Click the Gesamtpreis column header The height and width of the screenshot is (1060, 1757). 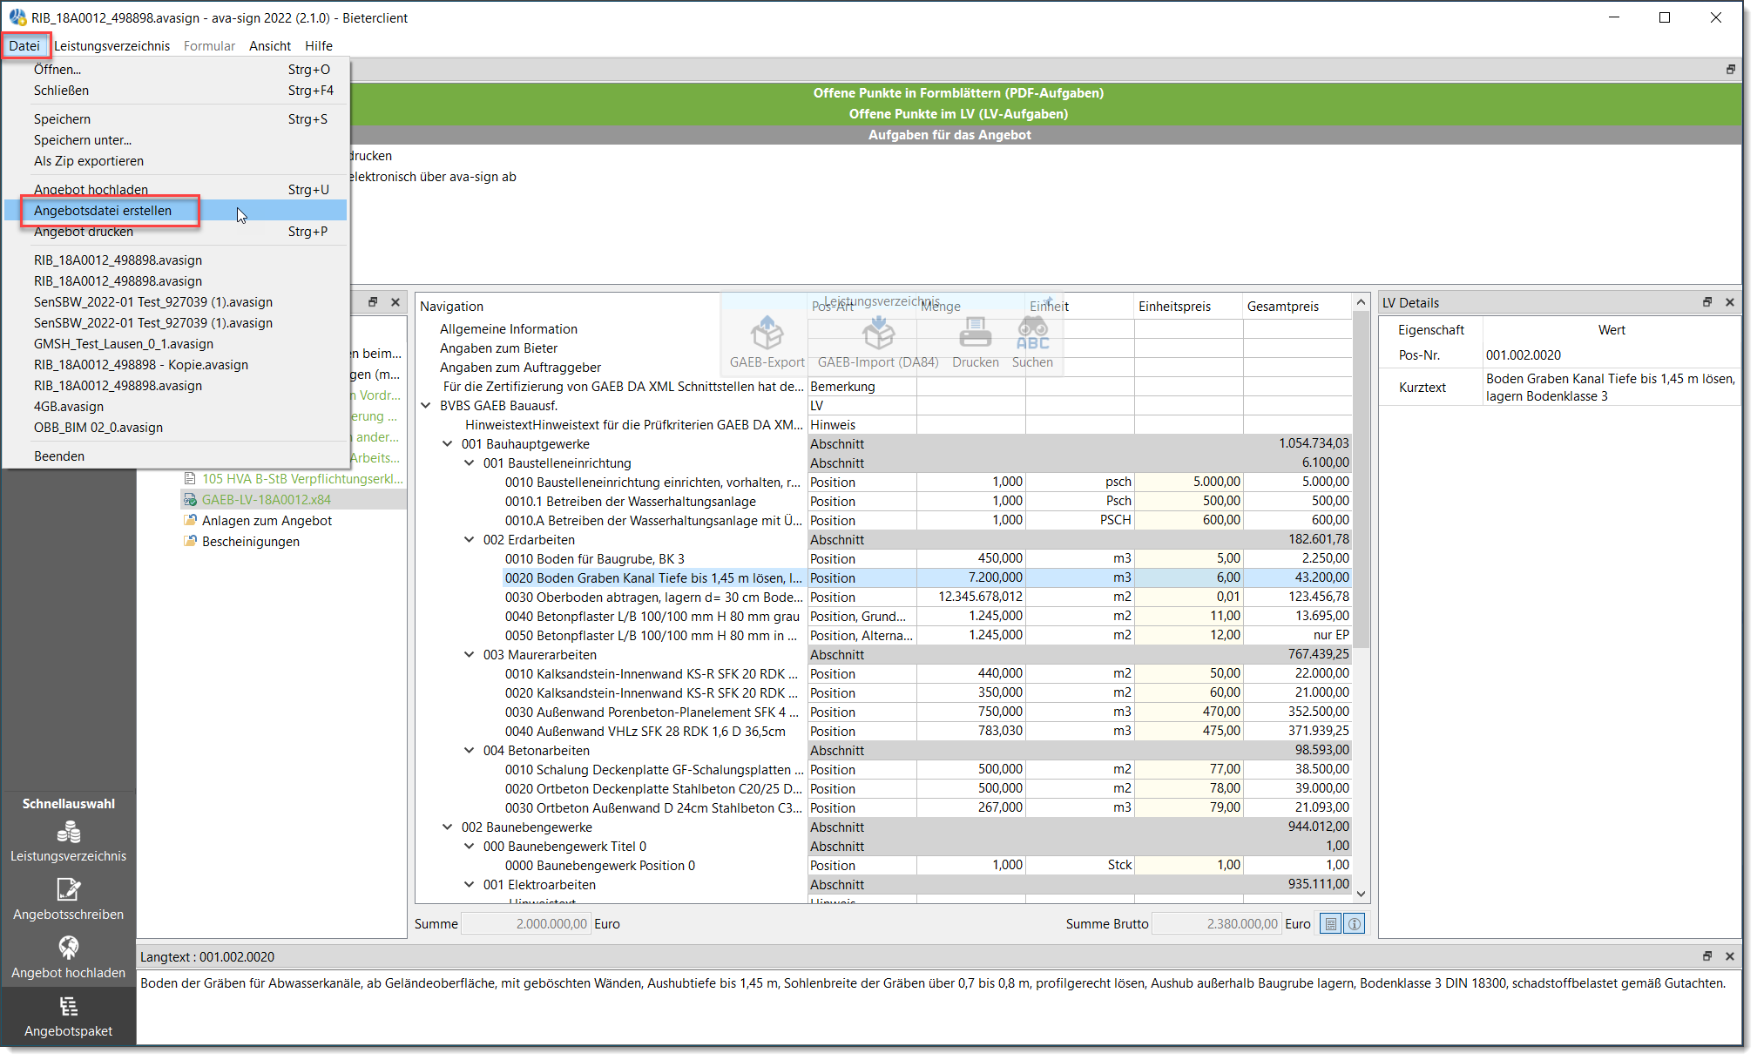coord(1298,307)
